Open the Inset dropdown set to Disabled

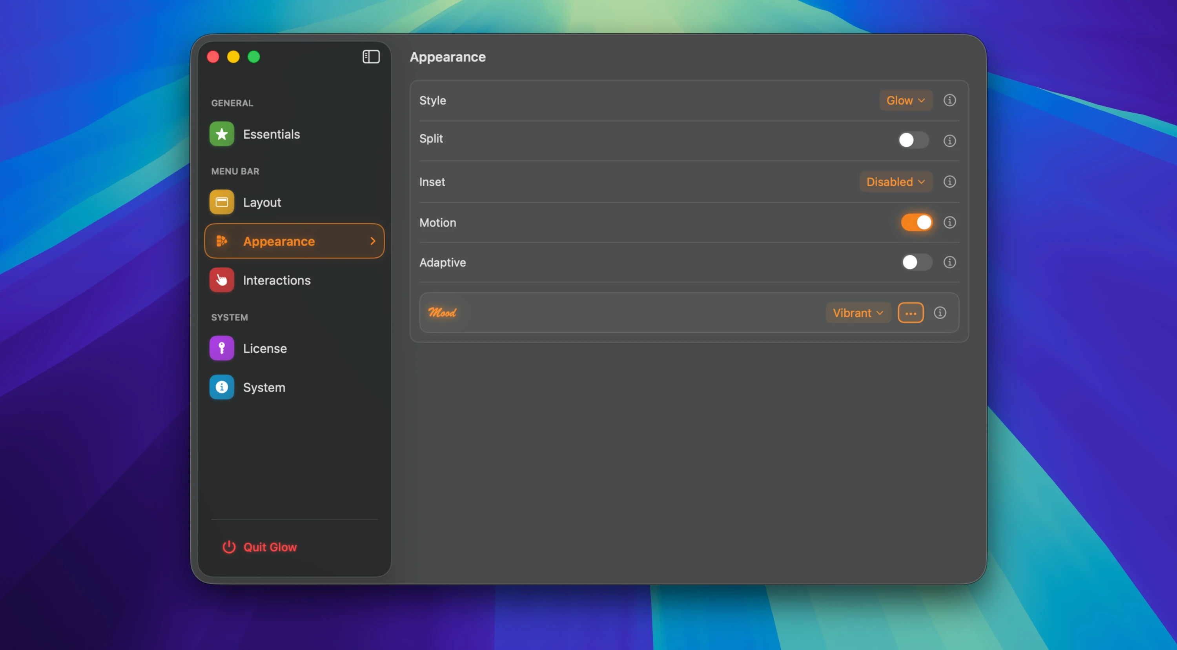(x=896, y=182)
